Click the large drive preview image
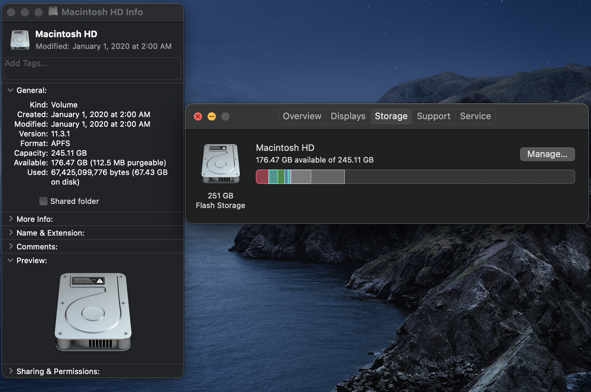The image size is (591, 392). 93,312
